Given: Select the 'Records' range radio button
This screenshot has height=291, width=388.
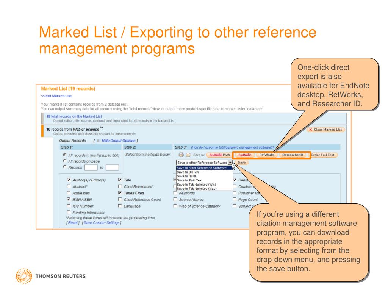Looking at the screenshot, I should point(64,167).
